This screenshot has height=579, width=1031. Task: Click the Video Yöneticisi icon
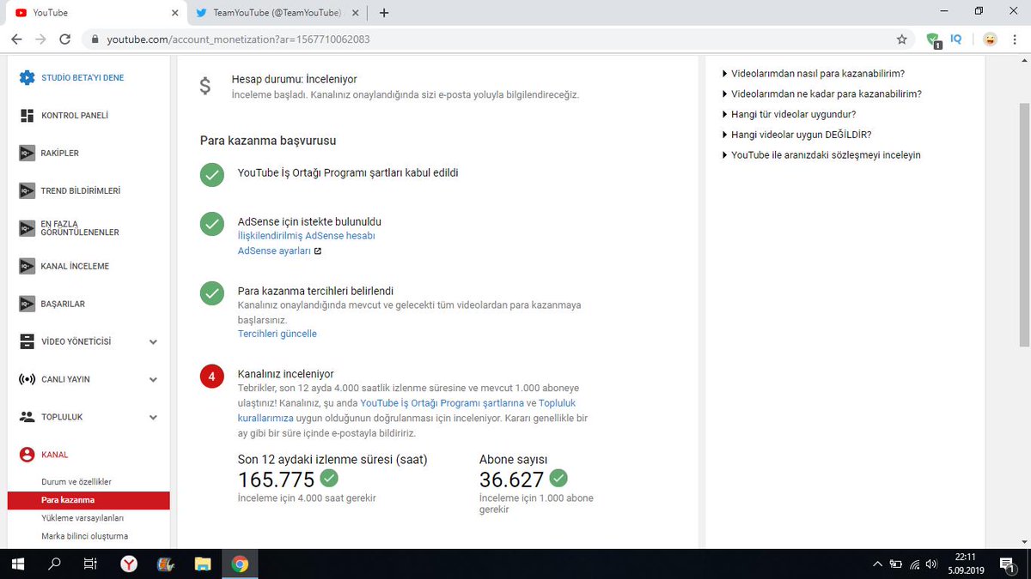coord(27,341)
